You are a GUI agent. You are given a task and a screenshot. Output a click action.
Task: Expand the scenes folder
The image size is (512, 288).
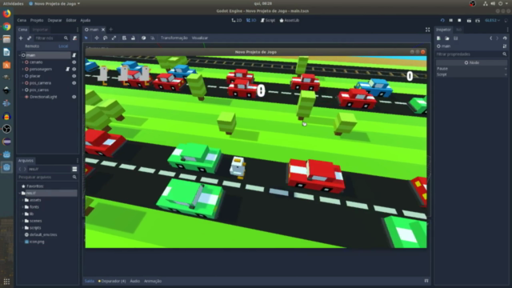pyautogui.click(x=22, y=221)
